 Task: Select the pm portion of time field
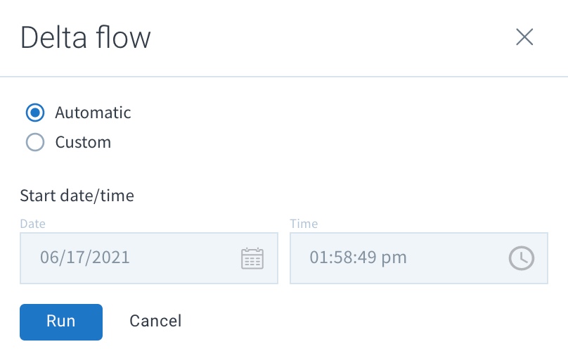394,259
